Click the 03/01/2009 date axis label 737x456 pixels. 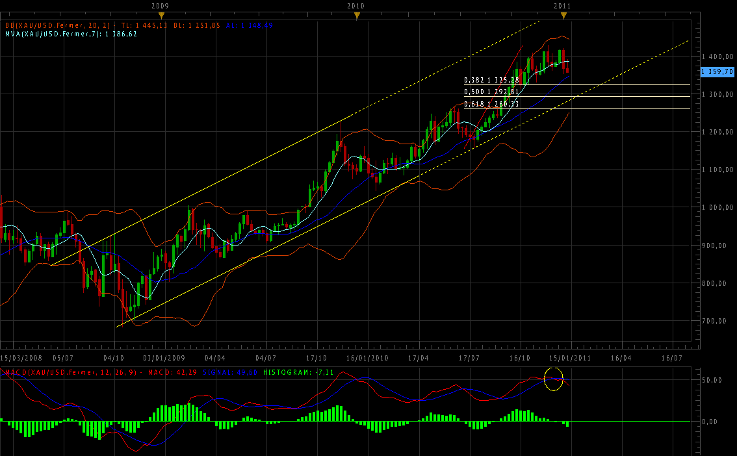click(x=162, y=357)
